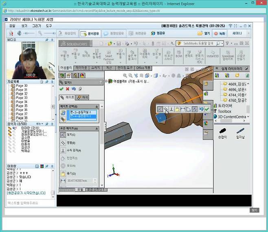Click the 3D ContentCentral folder list horizontal scrollbar
This screenshot has width=268, height=232.
230,121
